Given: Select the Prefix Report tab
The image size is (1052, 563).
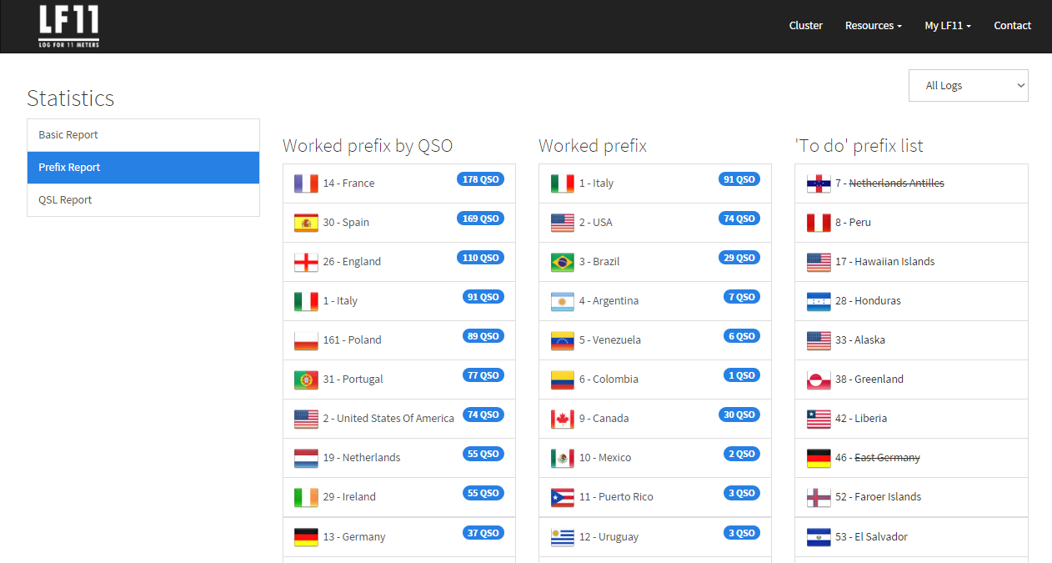Looking at the screenshot, I should (x=143, y=168).
